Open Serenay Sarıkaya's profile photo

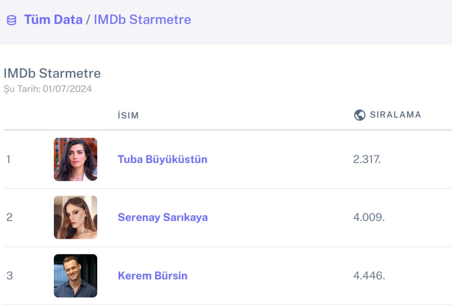(75, 217)
